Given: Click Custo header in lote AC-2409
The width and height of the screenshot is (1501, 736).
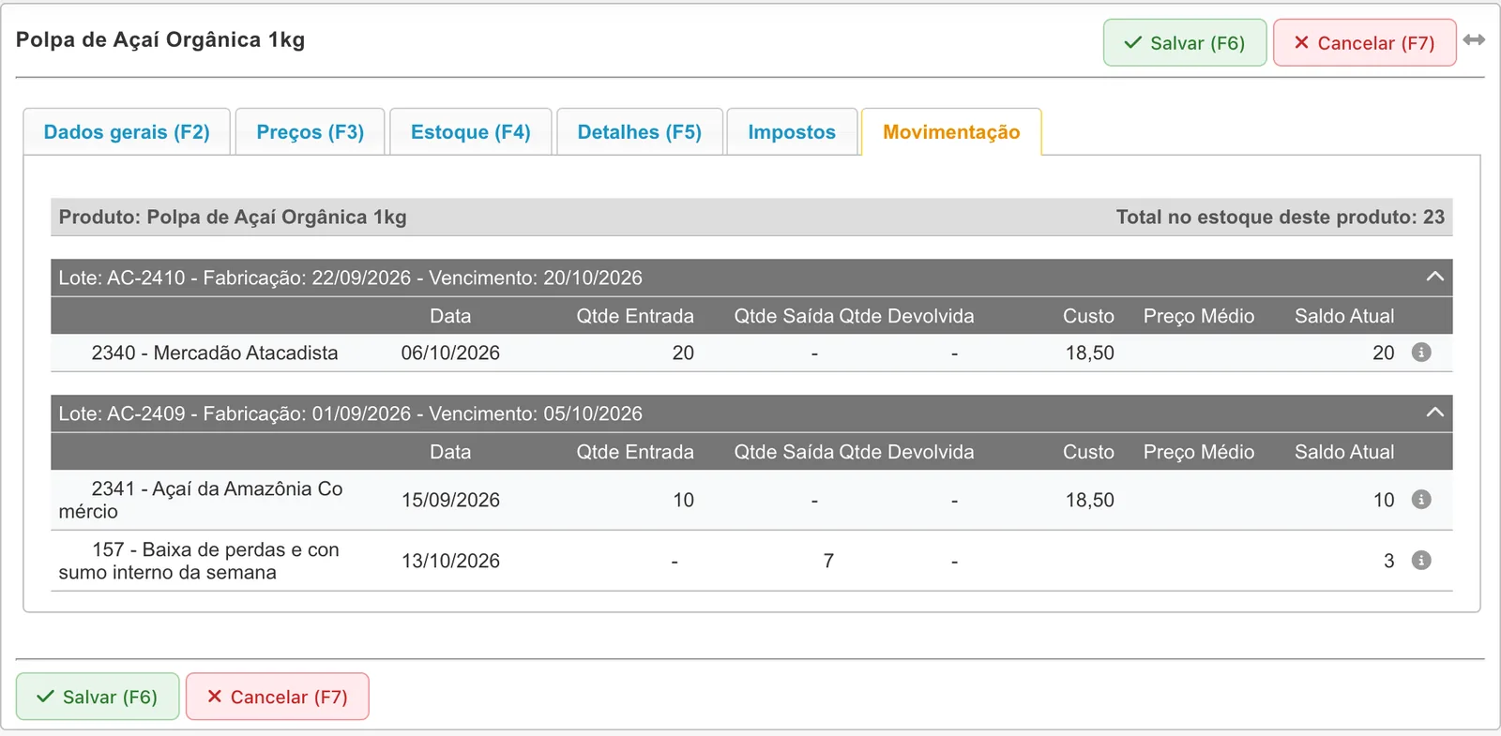Looking at the screenshot, I should (x=1088, y=452).
